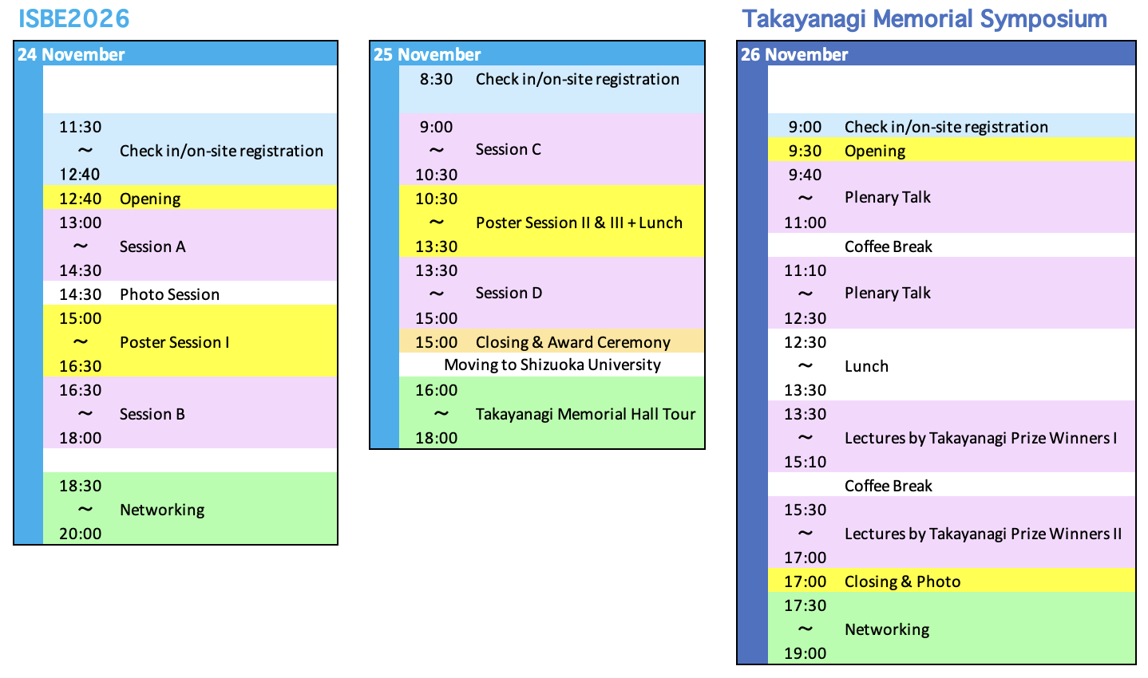Select the "Session C" entry
Screen dimensions: 1148x678
point(509,149)
